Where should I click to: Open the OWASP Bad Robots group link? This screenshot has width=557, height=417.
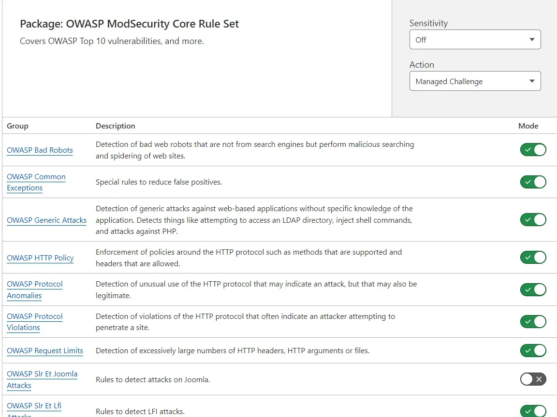tap(40, 150)
